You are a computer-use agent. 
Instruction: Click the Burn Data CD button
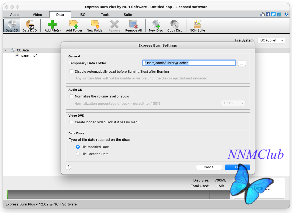coord(259,188)
